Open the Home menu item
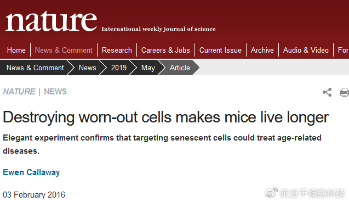 click(x=16, y=50)
